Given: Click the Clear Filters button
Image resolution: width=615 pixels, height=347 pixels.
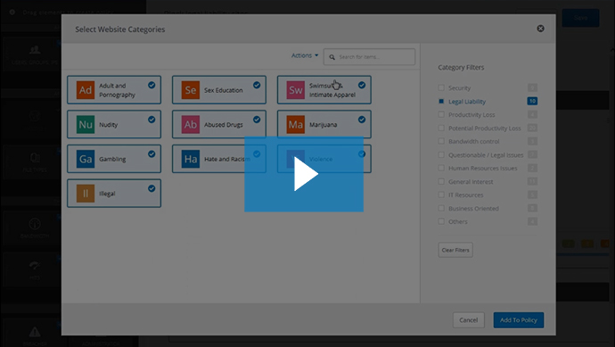Looking at the screenshot, I should [455, 250].
